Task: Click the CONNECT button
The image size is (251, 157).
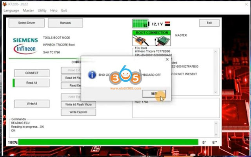Action: [32, 73]
